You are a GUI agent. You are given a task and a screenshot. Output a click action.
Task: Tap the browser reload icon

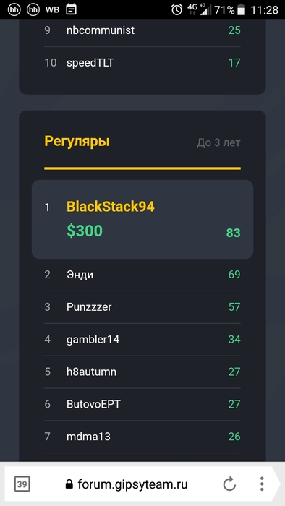229,484
